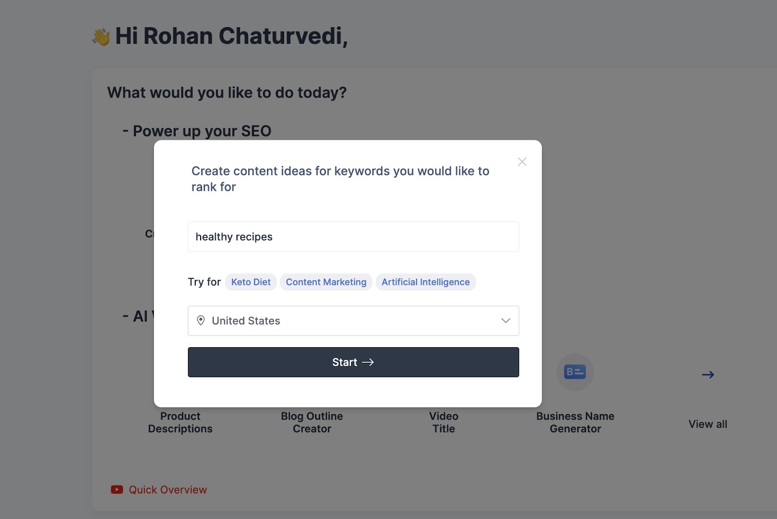Select the Keto Diet suggestion chip
Image resolution: width=777 pixels, height=519 pixels.
point(251,282)
